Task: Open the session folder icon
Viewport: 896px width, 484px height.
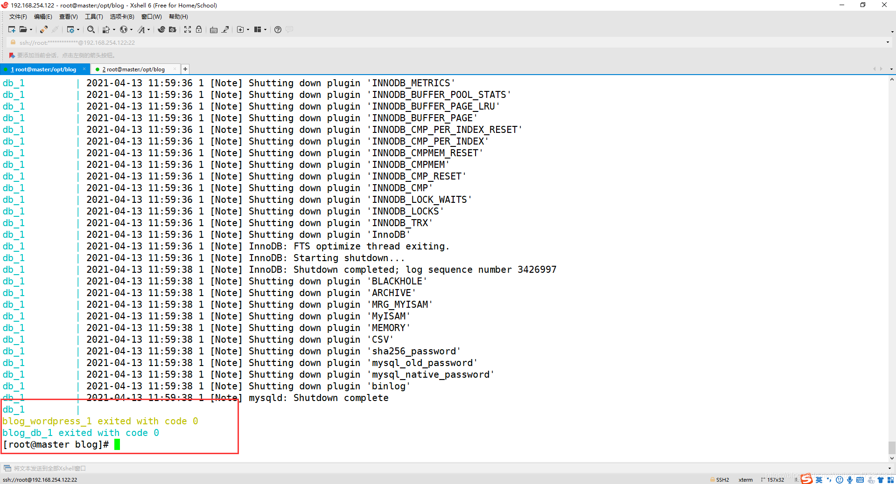Action: pos(23,29)
